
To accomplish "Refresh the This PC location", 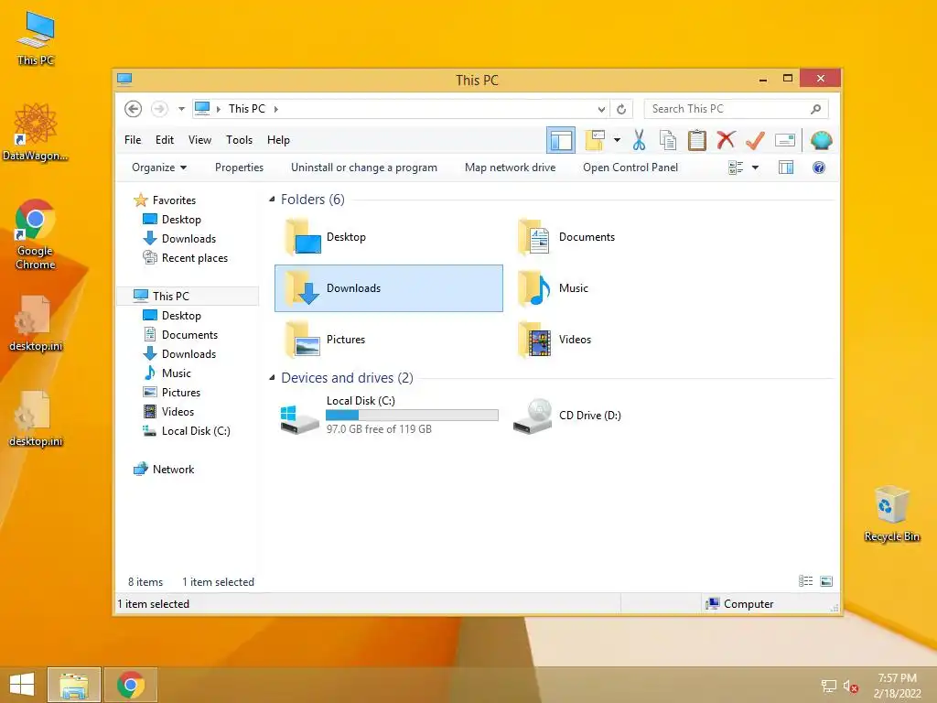I will pos(621,109).
